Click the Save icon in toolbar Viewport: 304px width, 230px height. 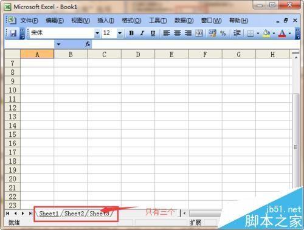(13, 33)
